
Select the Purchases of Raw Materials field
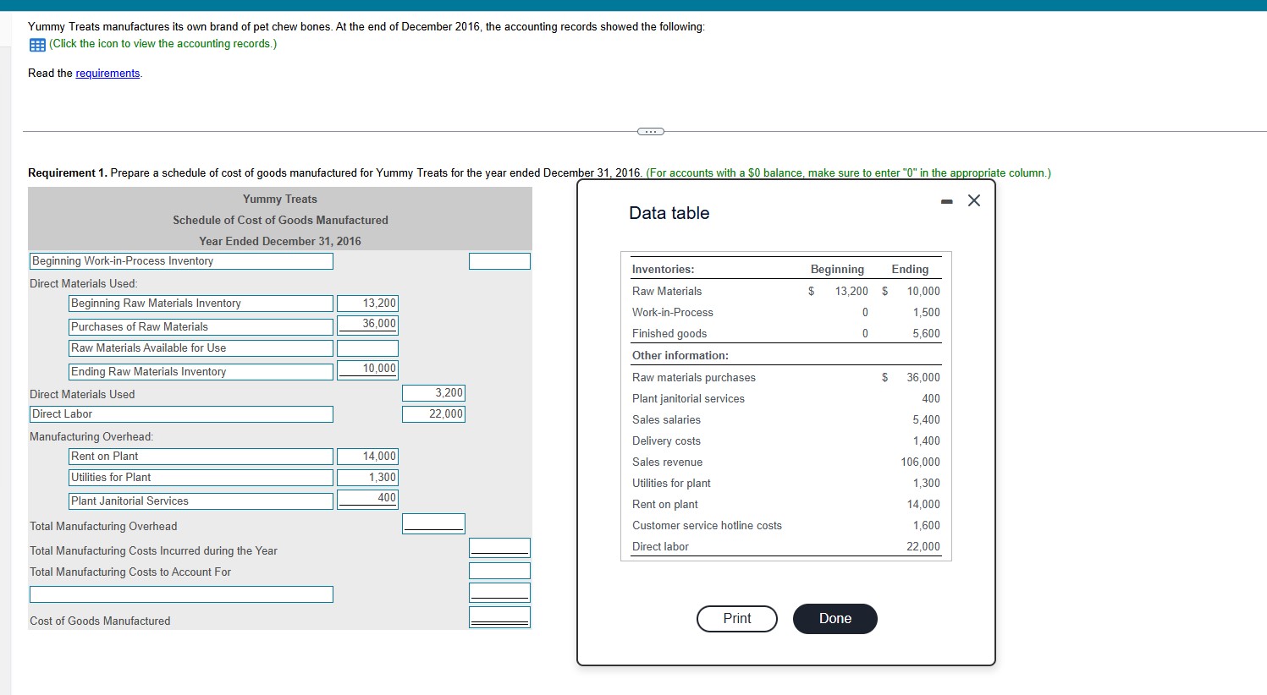pyautogui.click(x=201, y=326)
